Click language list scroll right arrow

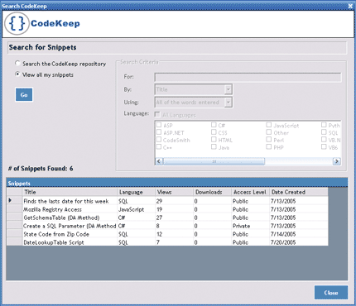337,161
